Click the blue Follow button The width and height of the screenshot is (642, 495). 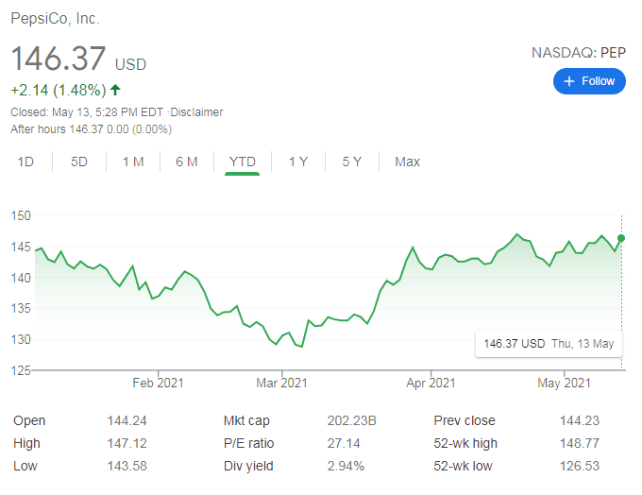point(589,81)
